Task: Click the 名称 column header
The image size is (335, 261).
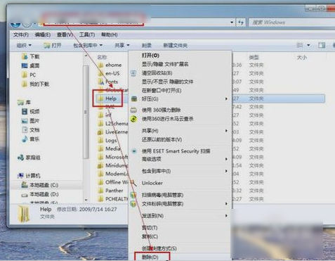Action: [102, 57]
